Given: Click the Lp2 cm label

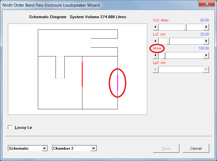Looking at the screenshot, I should click(159, 63).
